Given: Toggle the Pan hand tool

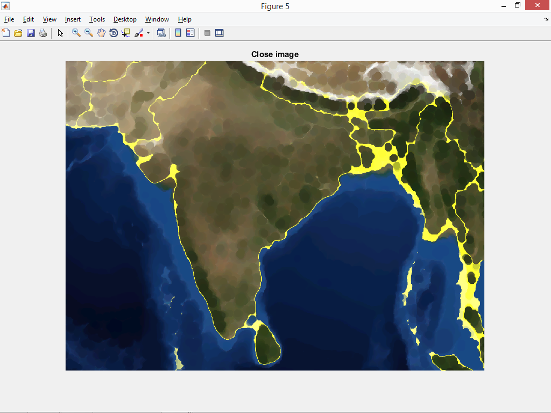Looking at the screenshot, I should coord(101,33).
